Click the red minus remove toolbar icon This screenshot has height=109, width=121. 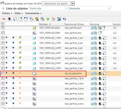click(4, 19)
